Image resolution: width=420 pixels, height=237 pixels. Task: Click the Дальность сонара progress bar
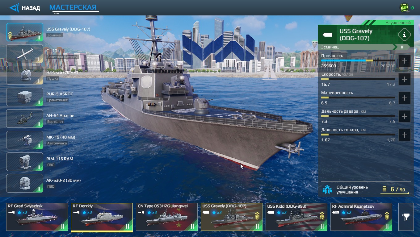(x=358, y=135)
